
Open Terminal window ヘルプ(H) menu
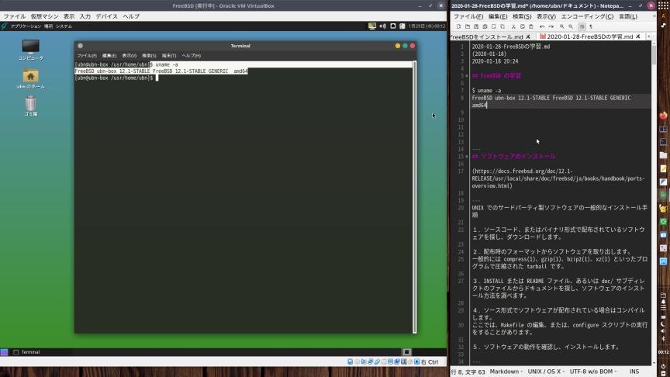coord(191,56)
